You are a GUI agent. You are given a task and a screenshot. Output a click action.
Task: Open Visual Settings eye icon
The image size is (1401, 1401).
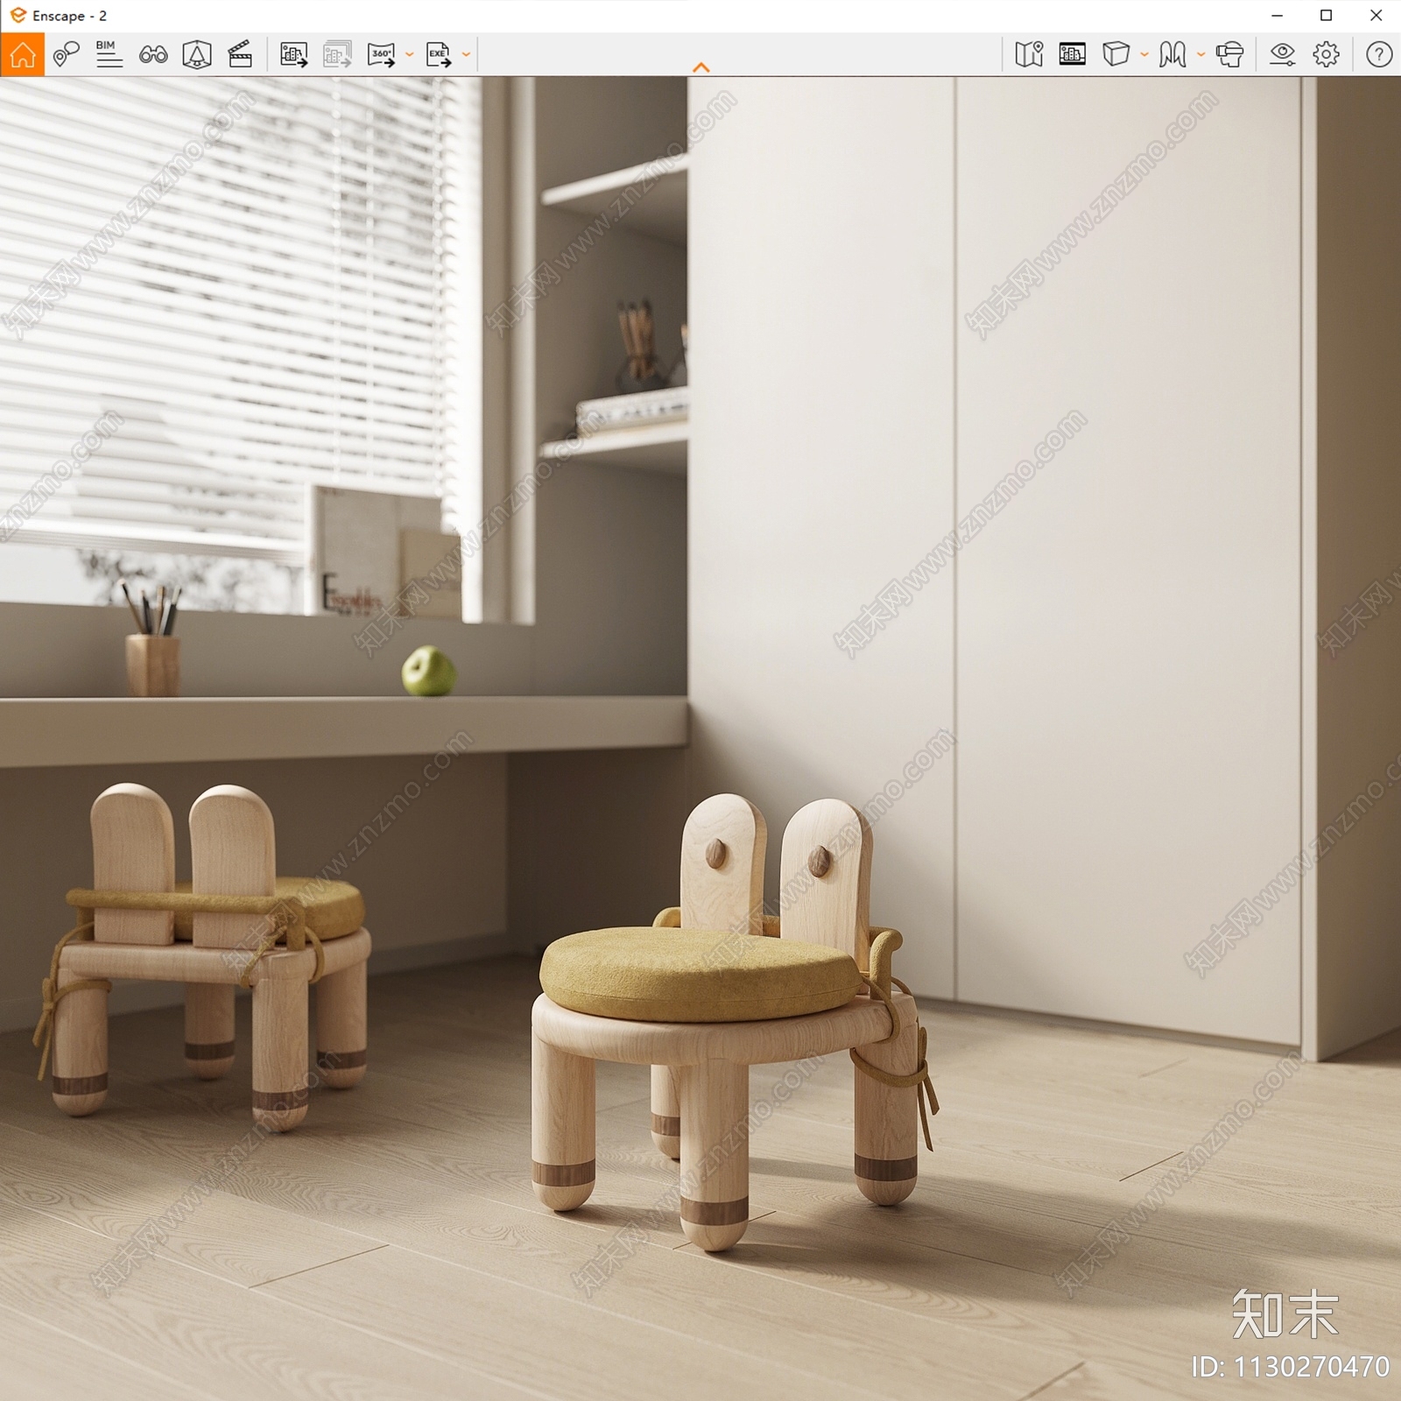[1283, 54]
